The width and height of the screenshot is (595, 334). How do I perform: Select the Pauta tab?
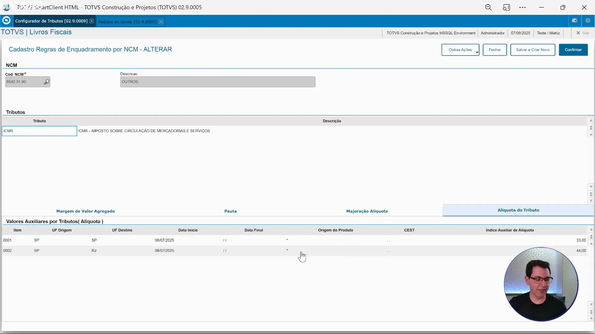231,211
